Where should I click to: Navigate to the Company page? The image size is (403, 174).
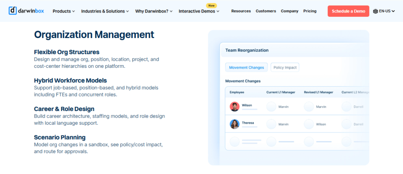point(290,11)
